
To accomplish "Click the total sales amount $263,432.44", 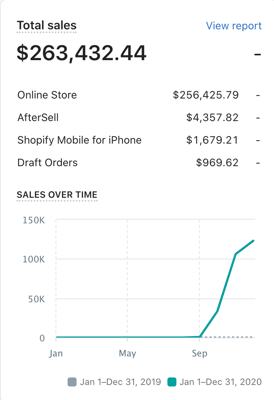I will [81, 53].
